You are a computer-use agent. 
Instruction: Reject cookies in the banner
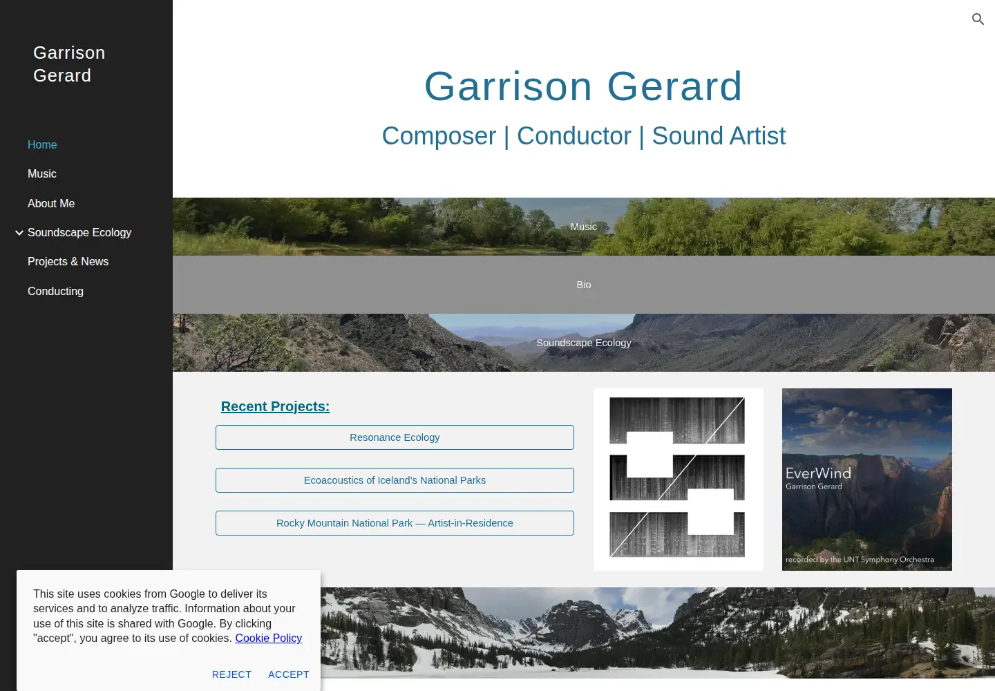coord(231,674)
